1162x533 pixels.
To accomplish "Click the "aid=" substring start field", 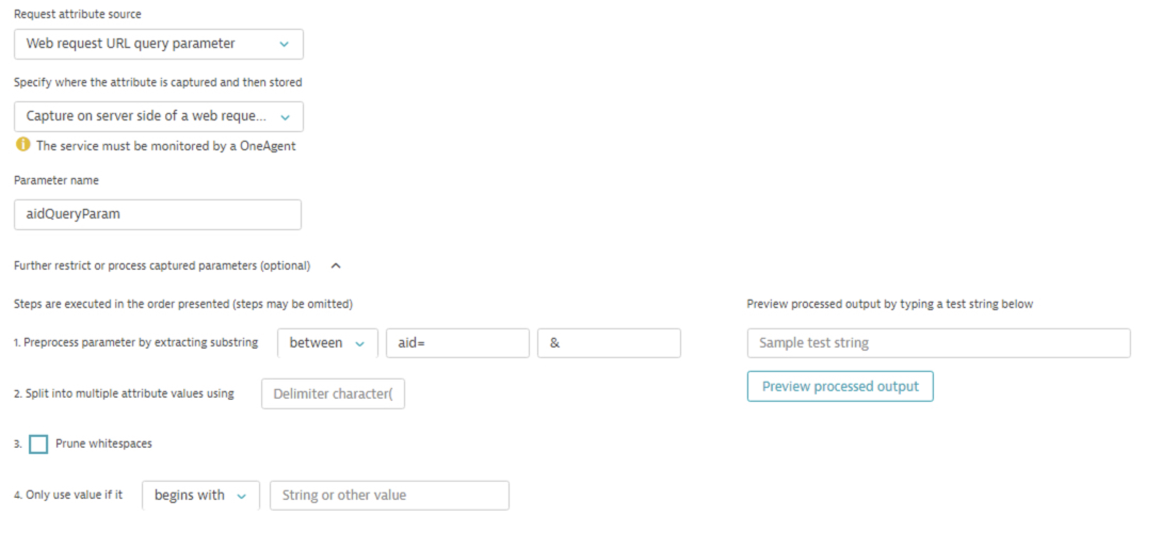I will pos(457,343).
